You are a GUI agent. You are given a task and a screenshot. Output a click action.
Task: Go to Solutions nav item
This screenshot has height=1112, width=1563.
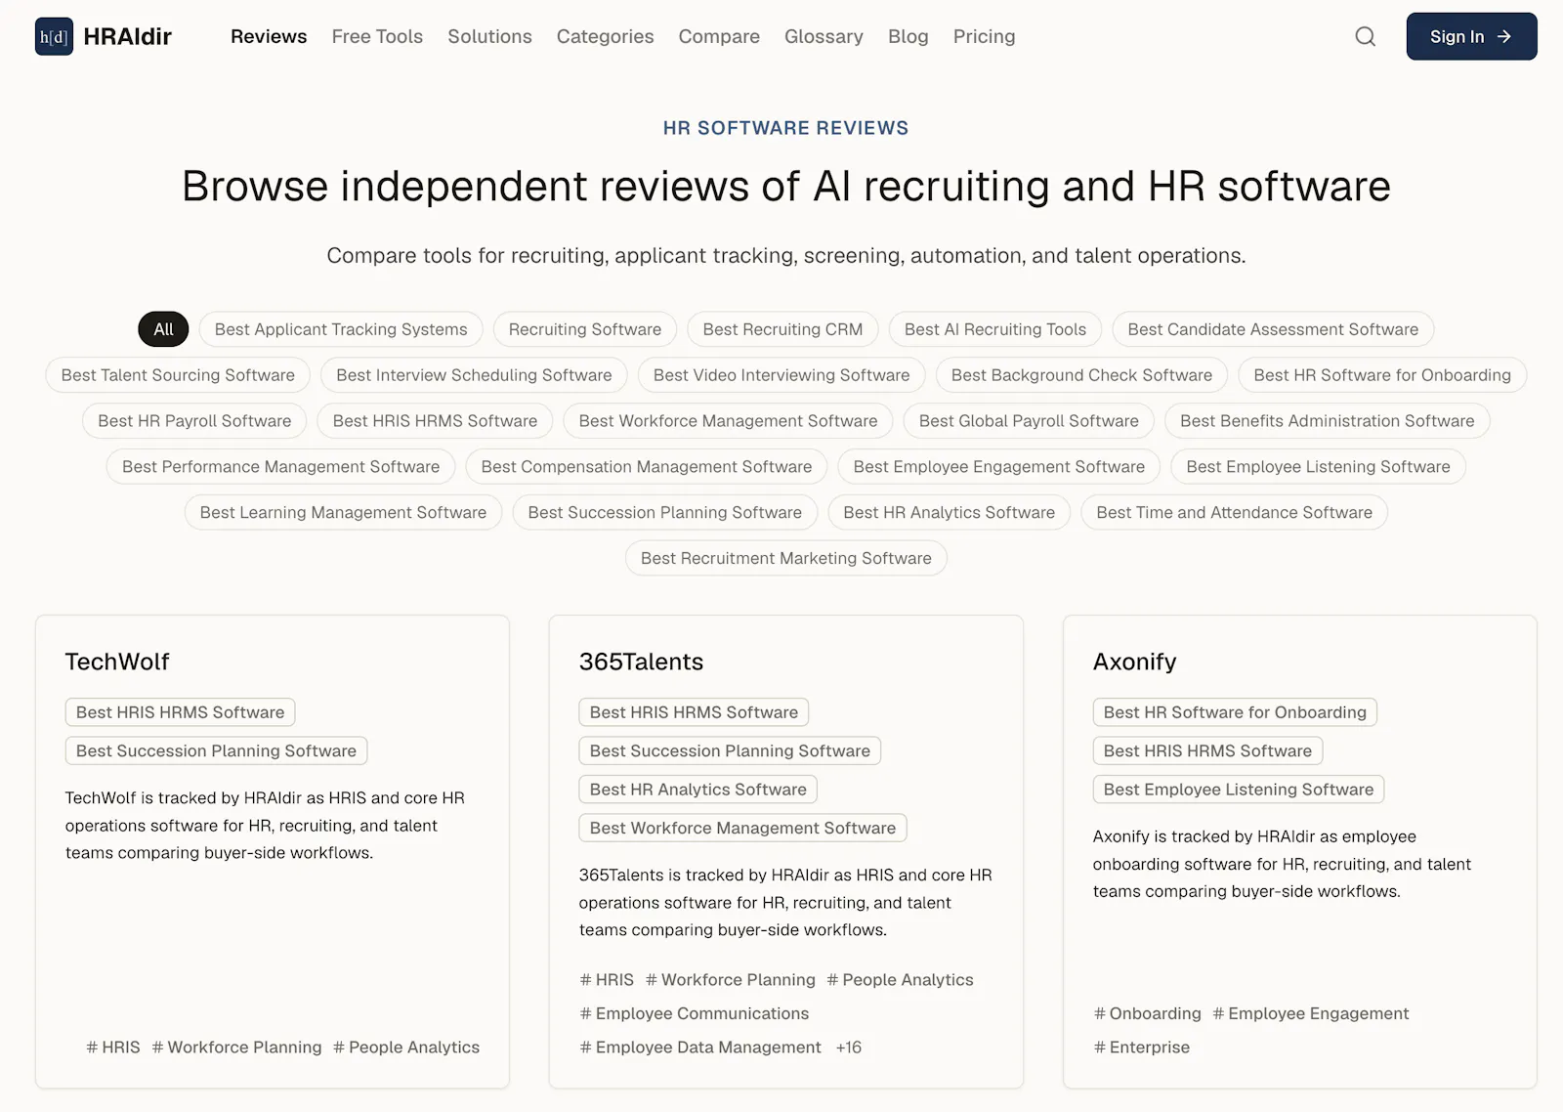coord(489,36)
